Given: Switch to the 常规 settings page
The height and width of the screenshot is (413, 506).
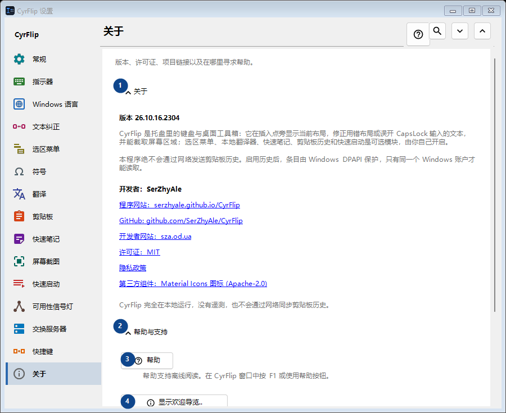Looking at the screenshot, I should click(53, 59).
